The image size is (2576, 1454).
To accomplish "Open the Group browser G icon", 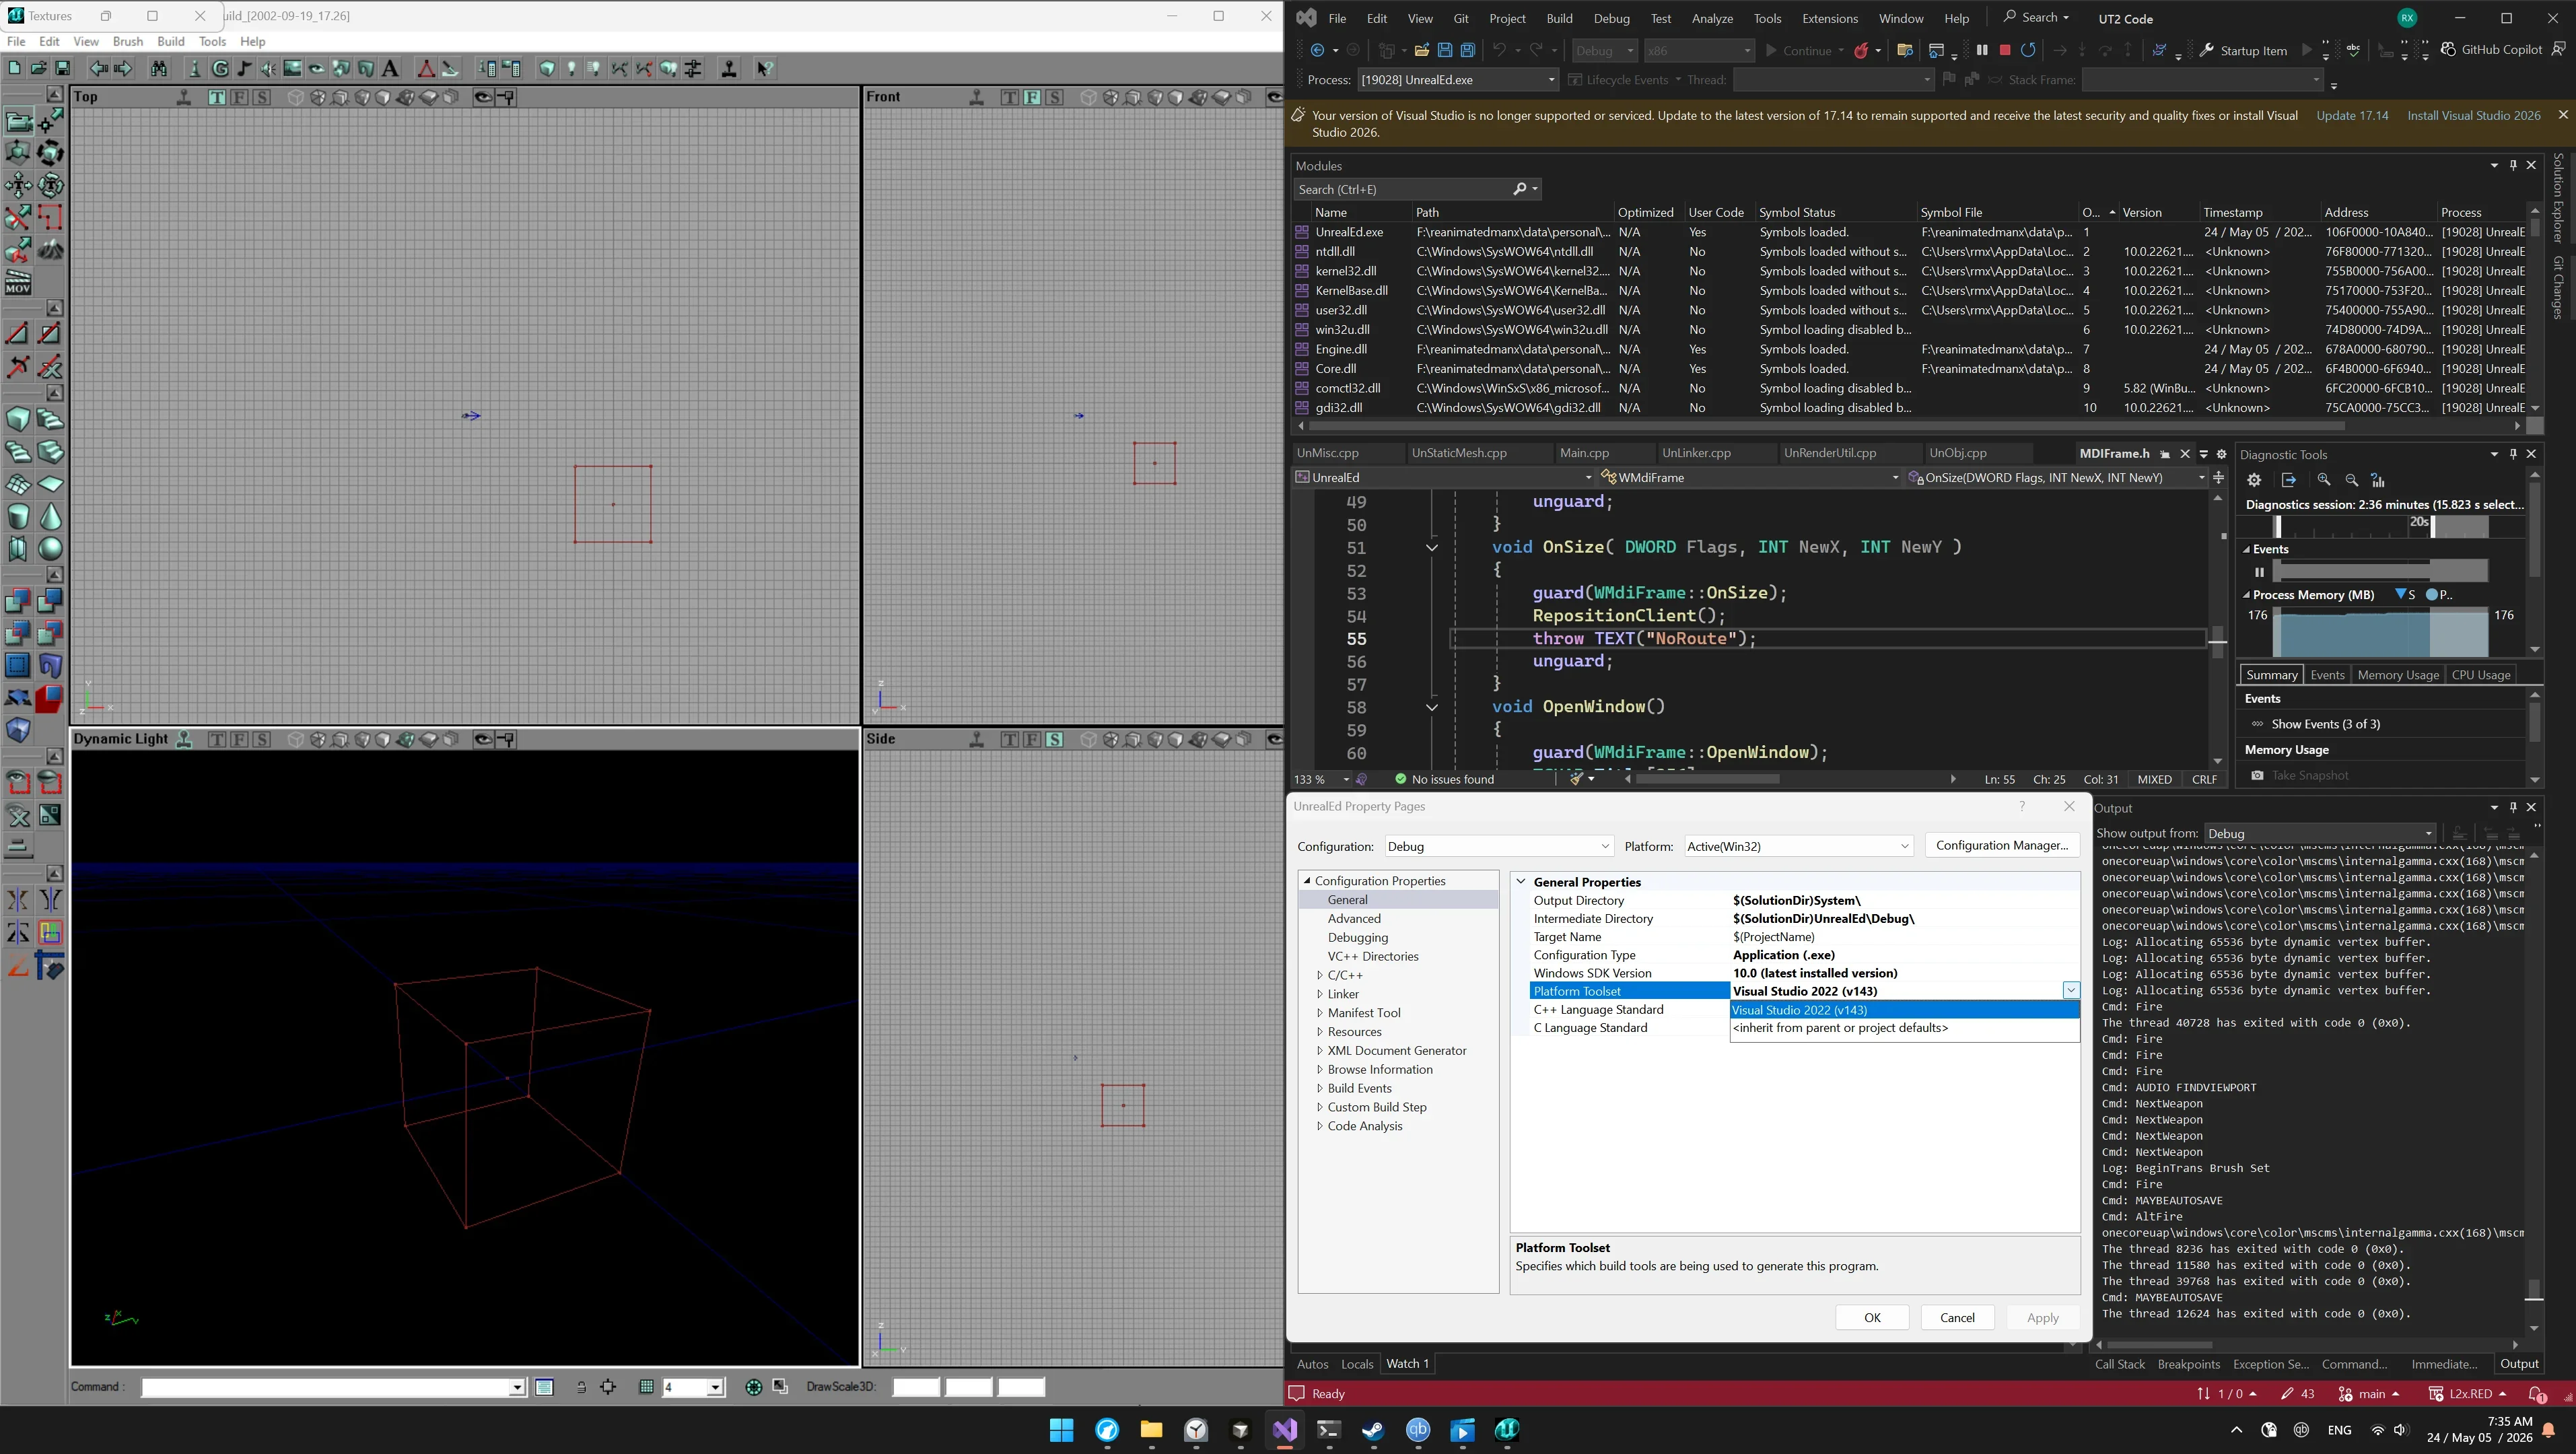I will pos(220,69).
